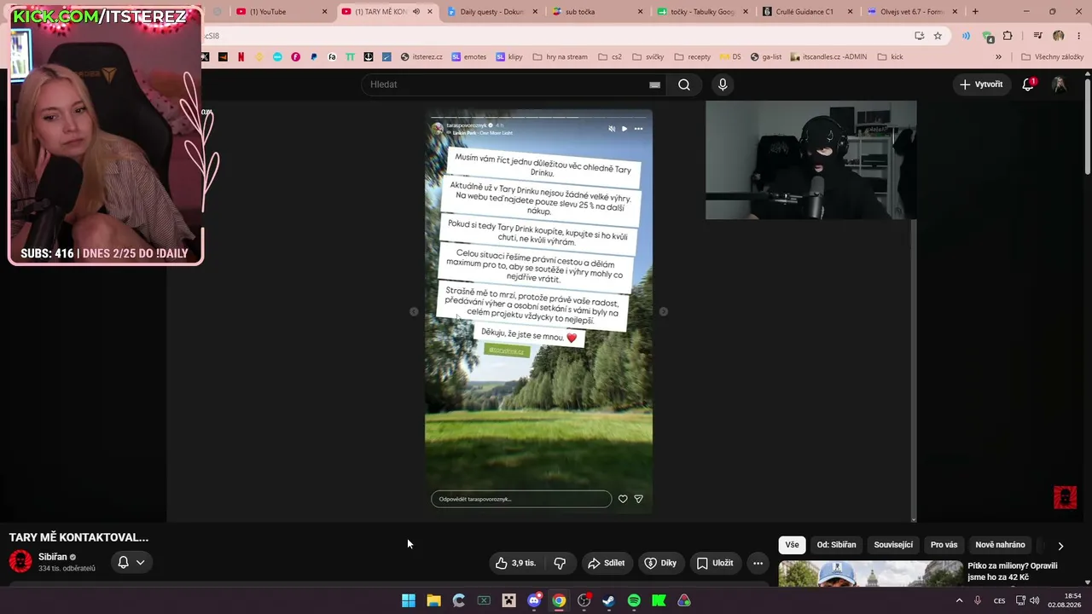
Task: Dislike the video
Action: click(x=560, y=563)
